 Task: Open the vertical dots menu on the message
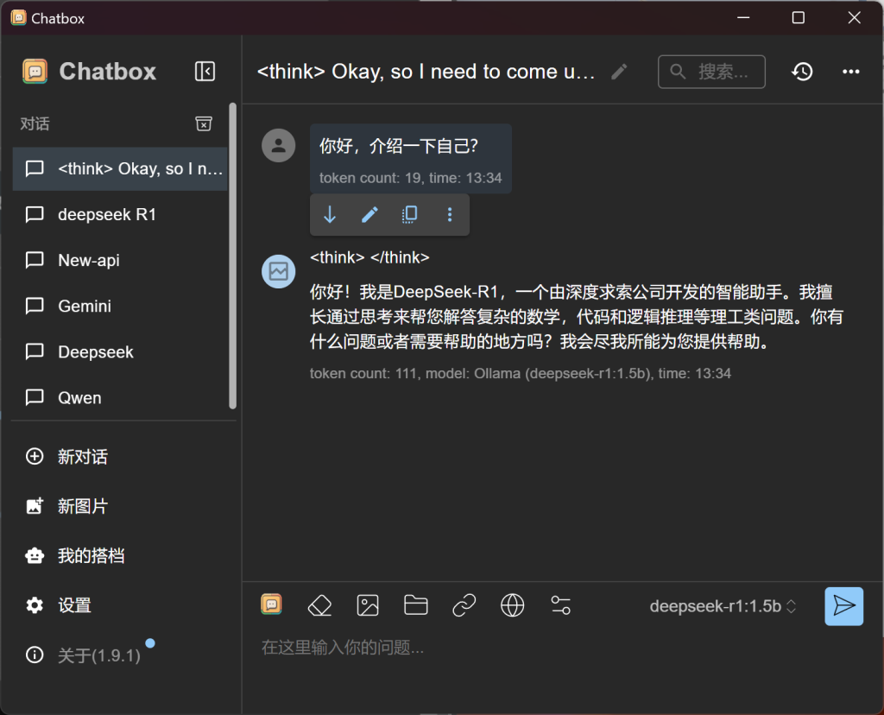click(x=449, y=214)
